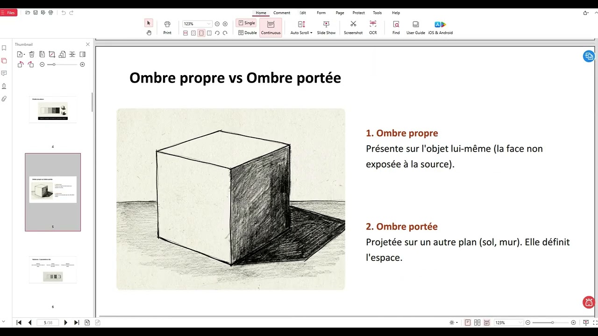Run the OCR tool
This screenshot has width=598, height=336.
click(373, 28)
